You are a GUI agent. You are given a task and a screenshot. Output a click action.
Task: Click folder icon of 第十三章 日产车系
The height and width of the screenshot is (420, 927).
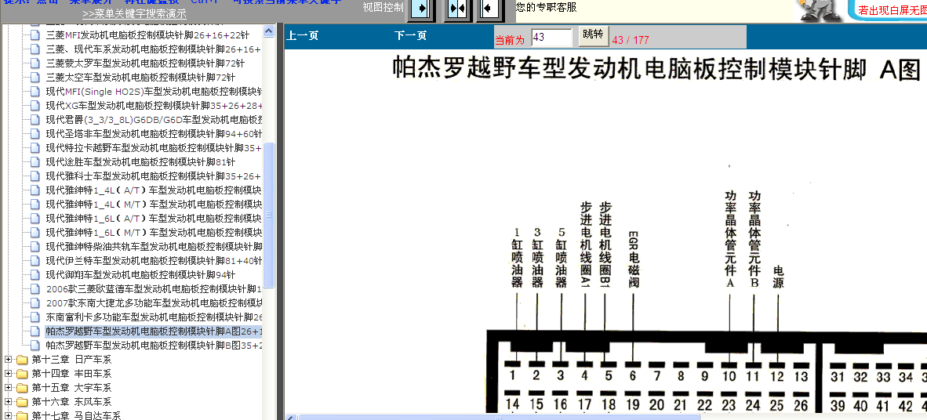point(22,359)
